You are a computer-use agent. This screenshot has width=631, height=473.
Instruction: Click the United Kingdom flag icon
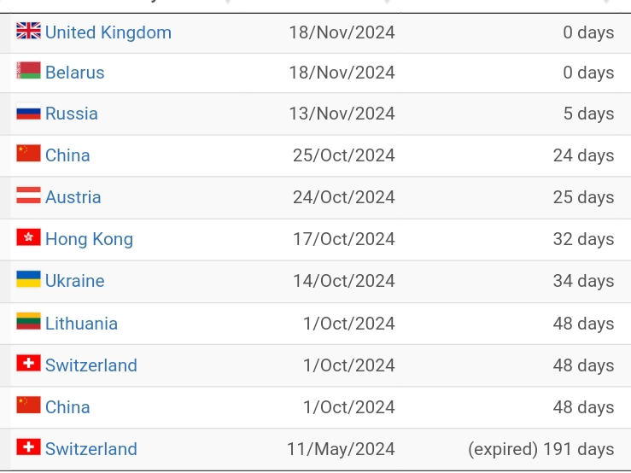[x=28, y=31]
